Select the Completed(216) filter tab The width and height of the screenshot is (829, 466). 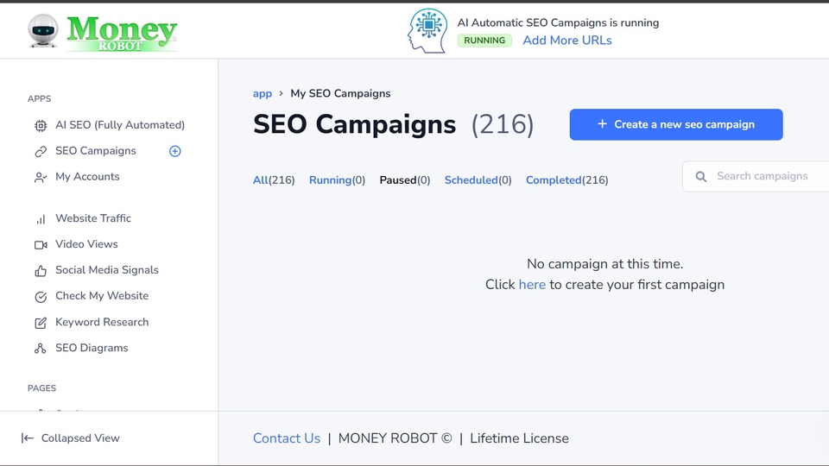pos(567,180)
